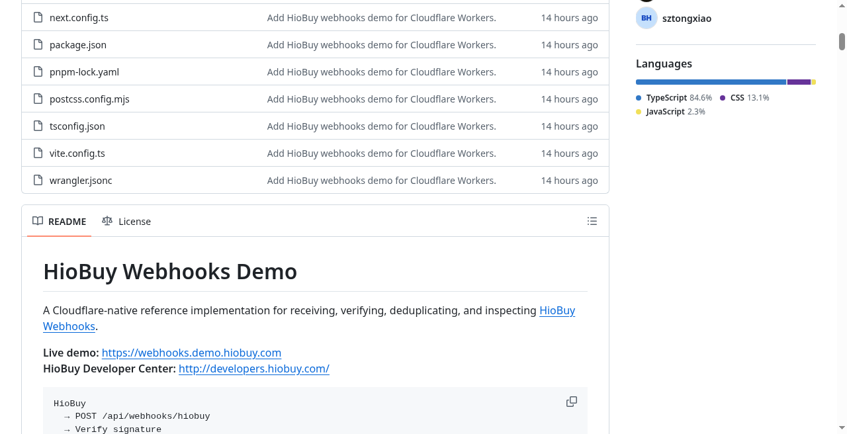This screenshot has height=434, width=847.
Task: Click the vertical page scrollbar thumb
Action: 842,41
